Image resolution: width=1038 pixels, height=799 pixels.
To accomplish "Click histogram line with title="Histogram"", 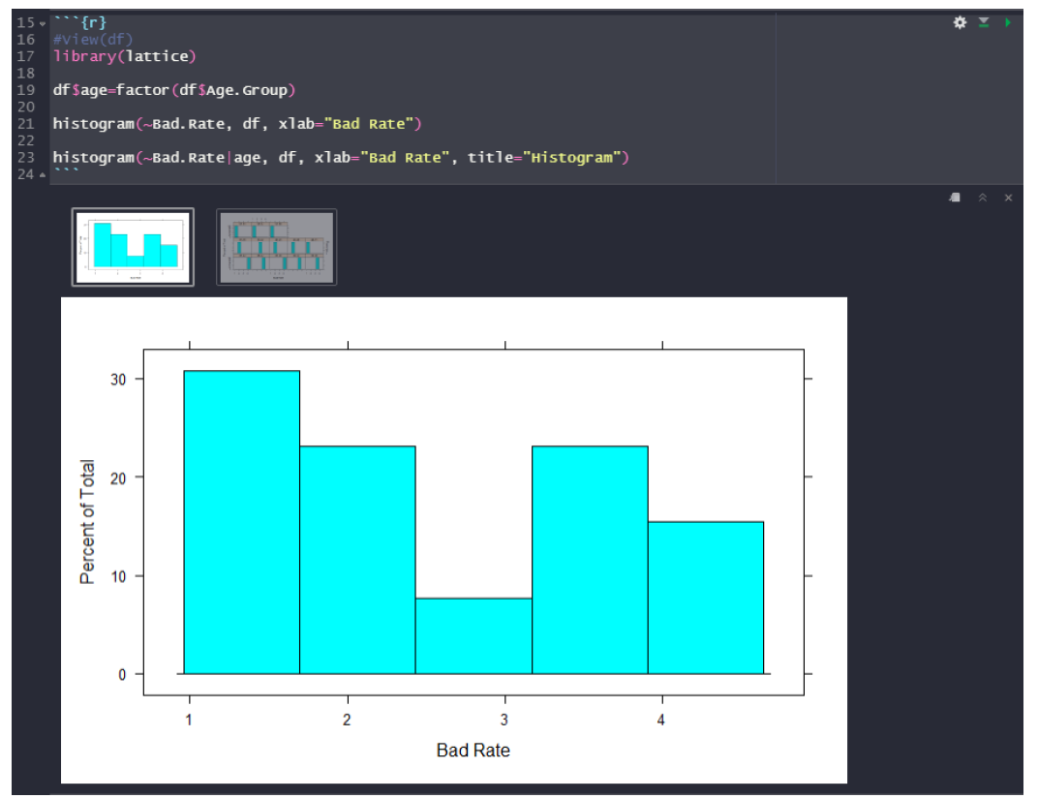I will tap(341, 158).
